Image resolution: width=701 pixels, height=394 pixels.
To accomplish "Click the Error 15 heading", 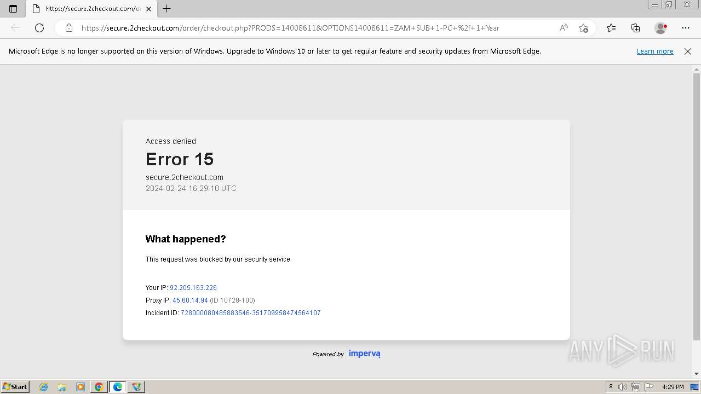I will (180, 159).
